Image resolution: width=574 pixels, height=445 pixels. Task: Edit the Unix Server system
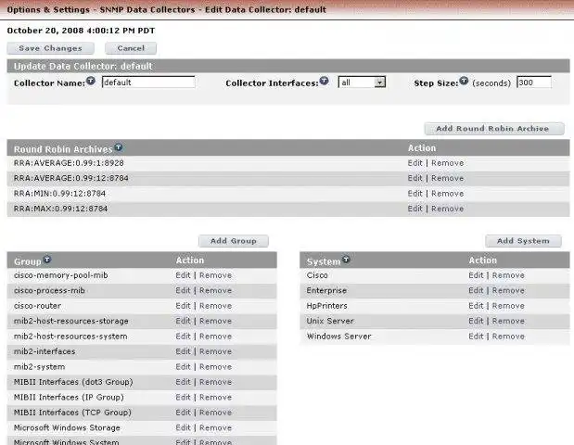click(476, 321)
